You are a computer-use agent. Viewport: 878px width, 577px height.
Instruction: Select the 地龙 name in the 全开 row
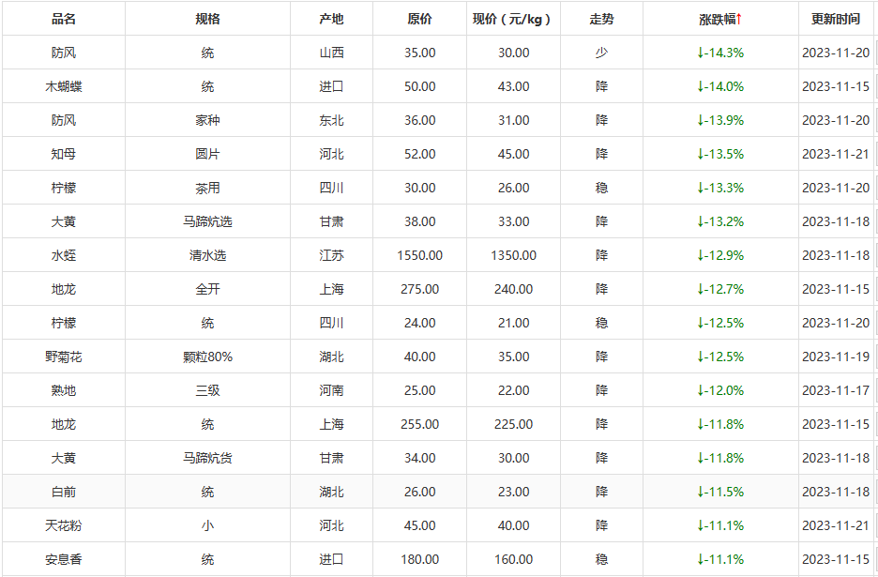click(x=63, y=289)
